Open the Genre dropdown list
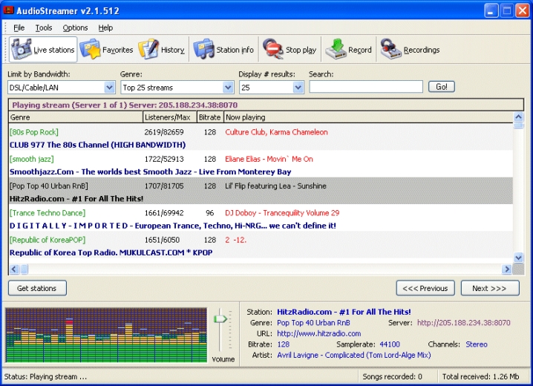The height and width of the screenshot is (386, 533). (227, 88)
